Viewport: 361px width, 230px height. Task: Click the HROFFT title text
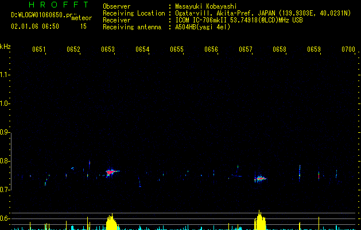coord(59,5)
